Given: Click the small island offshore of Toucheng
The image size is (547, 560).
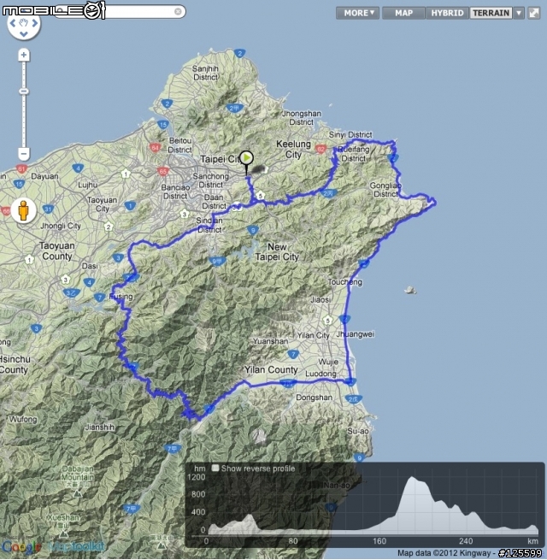Looking at the screenshot, I should coord(410,290).
